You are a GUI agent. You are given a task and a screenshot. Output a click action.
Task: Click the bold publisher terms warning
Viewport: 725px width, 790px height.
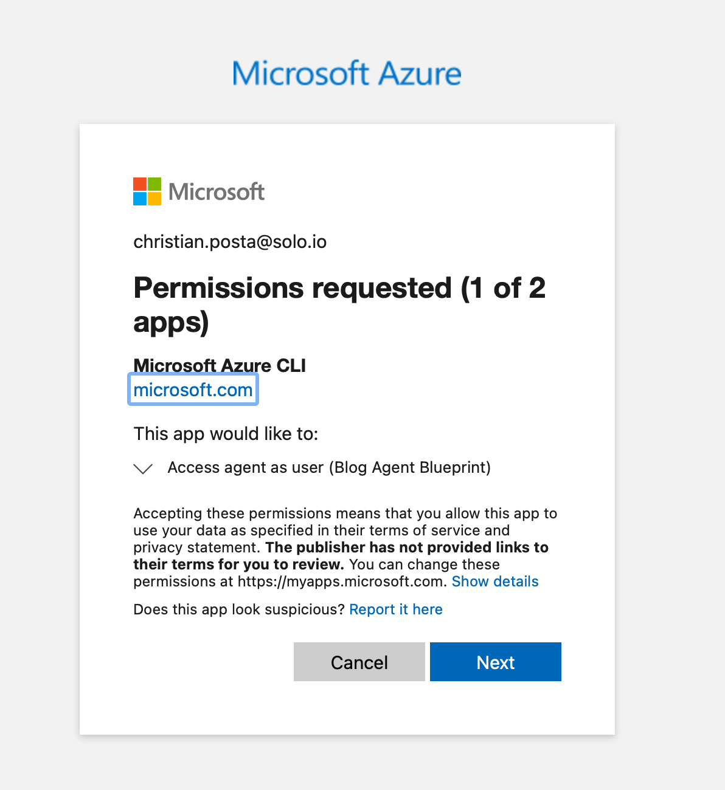407,548
